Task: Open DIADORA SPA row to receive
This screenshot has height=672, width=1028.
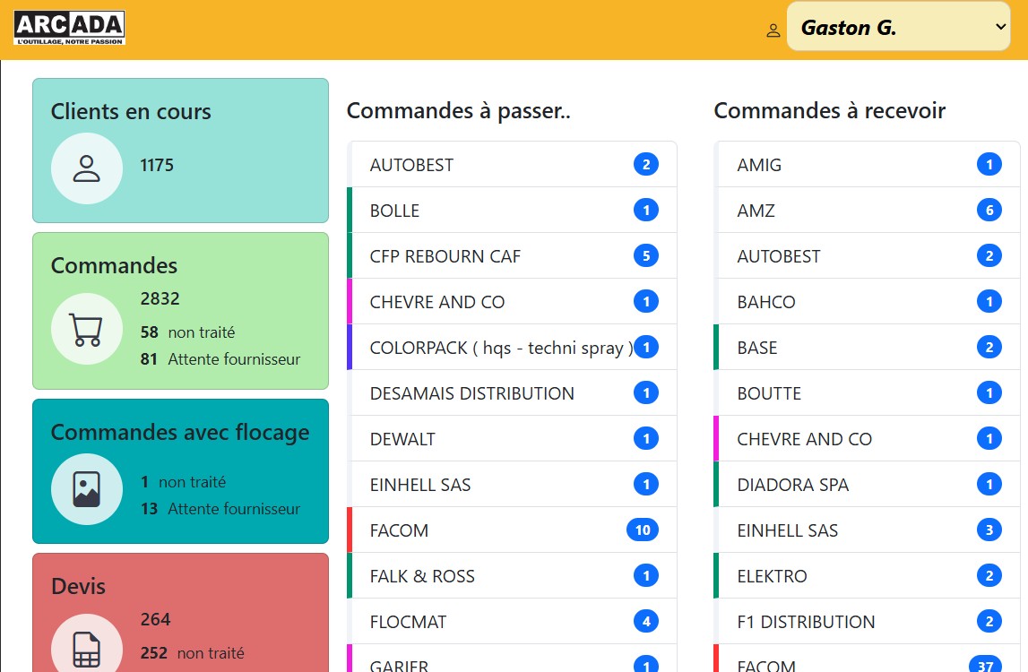Action: coord(792,485)
